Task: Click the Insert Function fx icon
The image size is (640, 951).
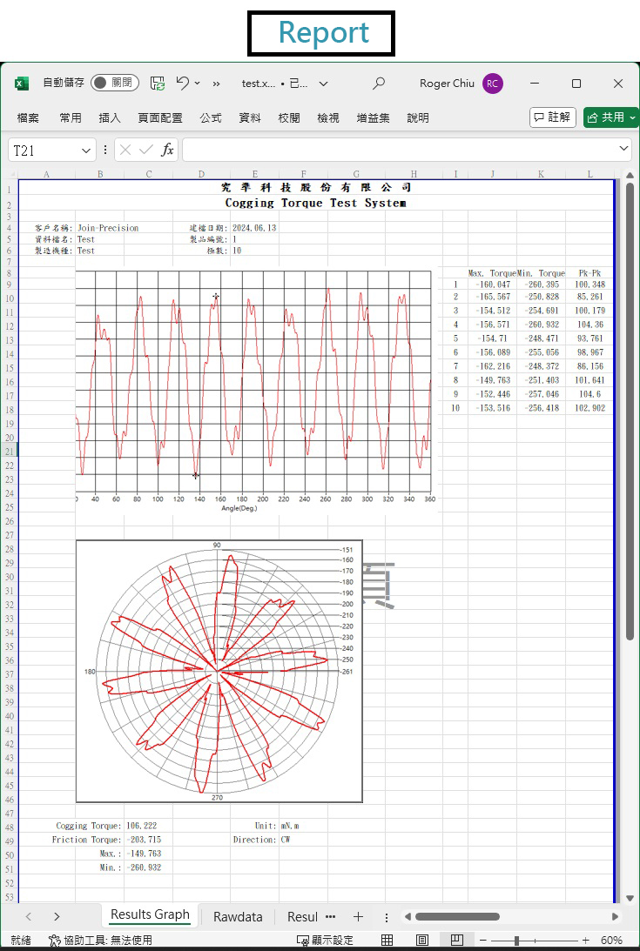Action: pos(167,150)
